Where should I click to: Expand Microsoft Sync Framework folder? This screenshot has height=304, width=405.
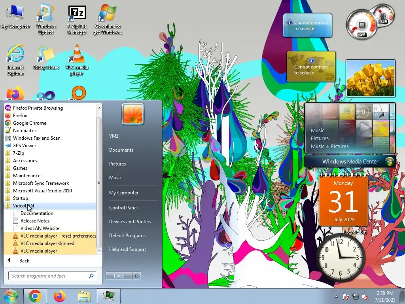[41, 183]
